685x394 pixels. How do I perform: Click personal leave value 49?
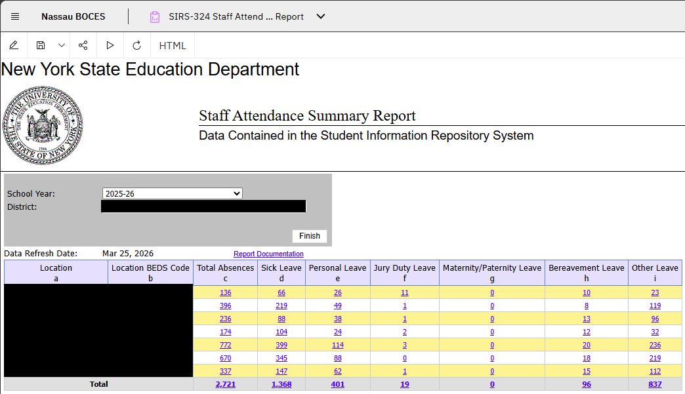point(338,306)
